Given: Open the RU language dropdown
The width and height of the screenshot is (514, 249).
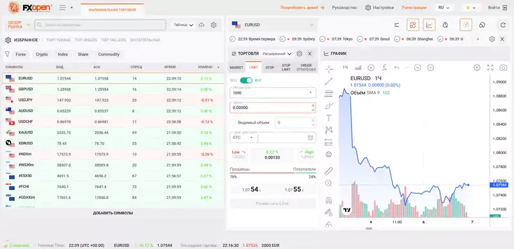Looking at the screenshot, I should click(443, 8).
